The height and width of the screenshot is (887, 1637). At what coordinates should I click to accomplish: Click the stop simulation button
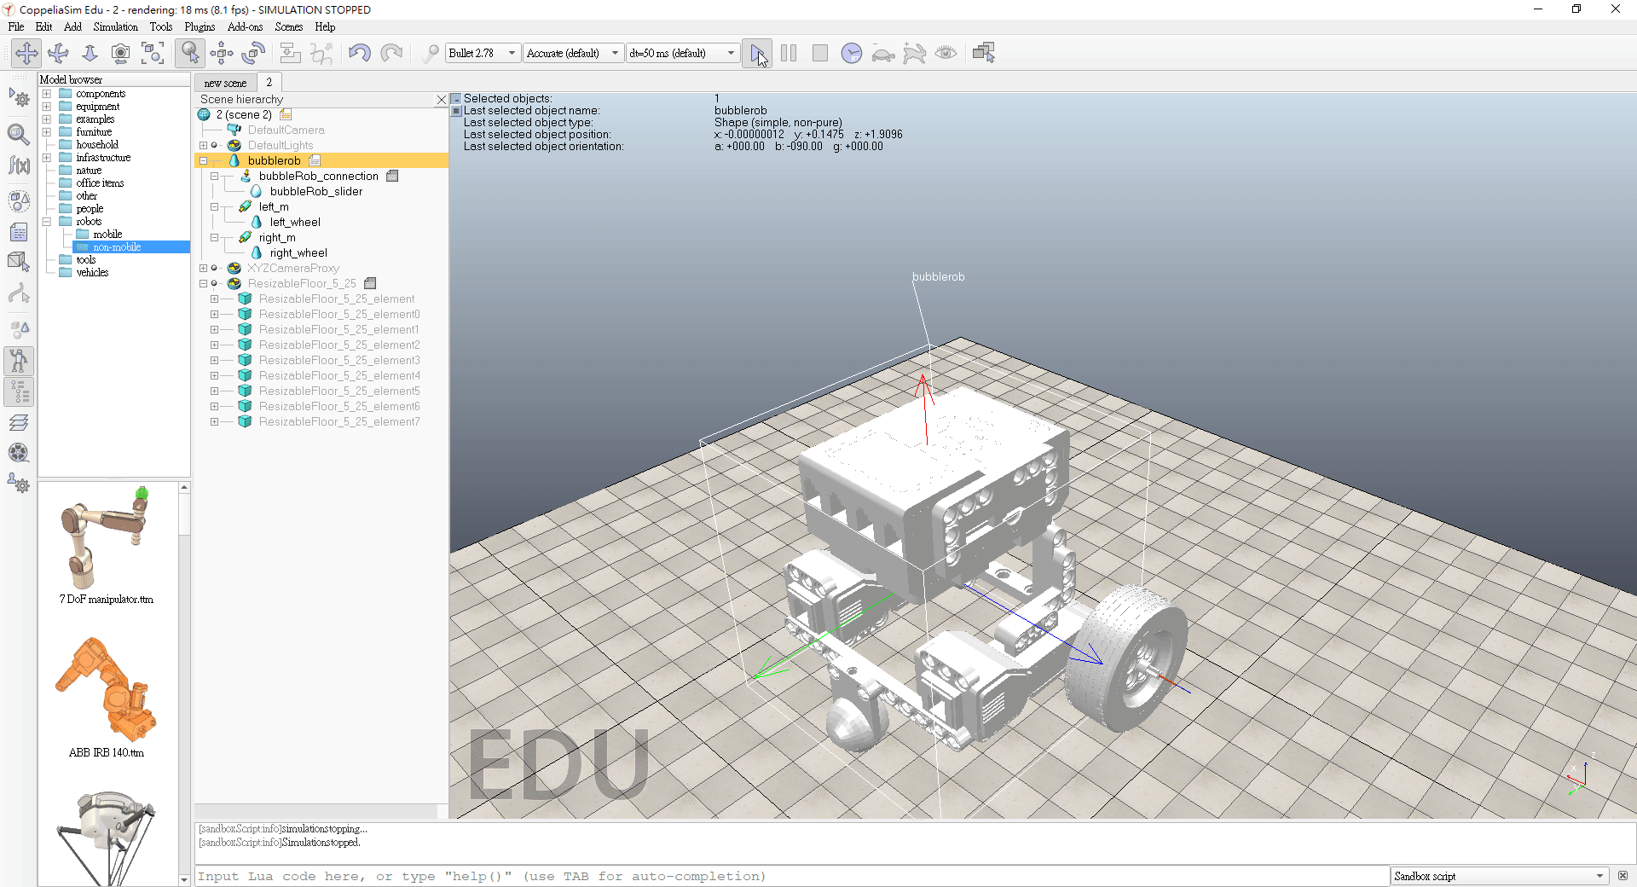point(820,53)
